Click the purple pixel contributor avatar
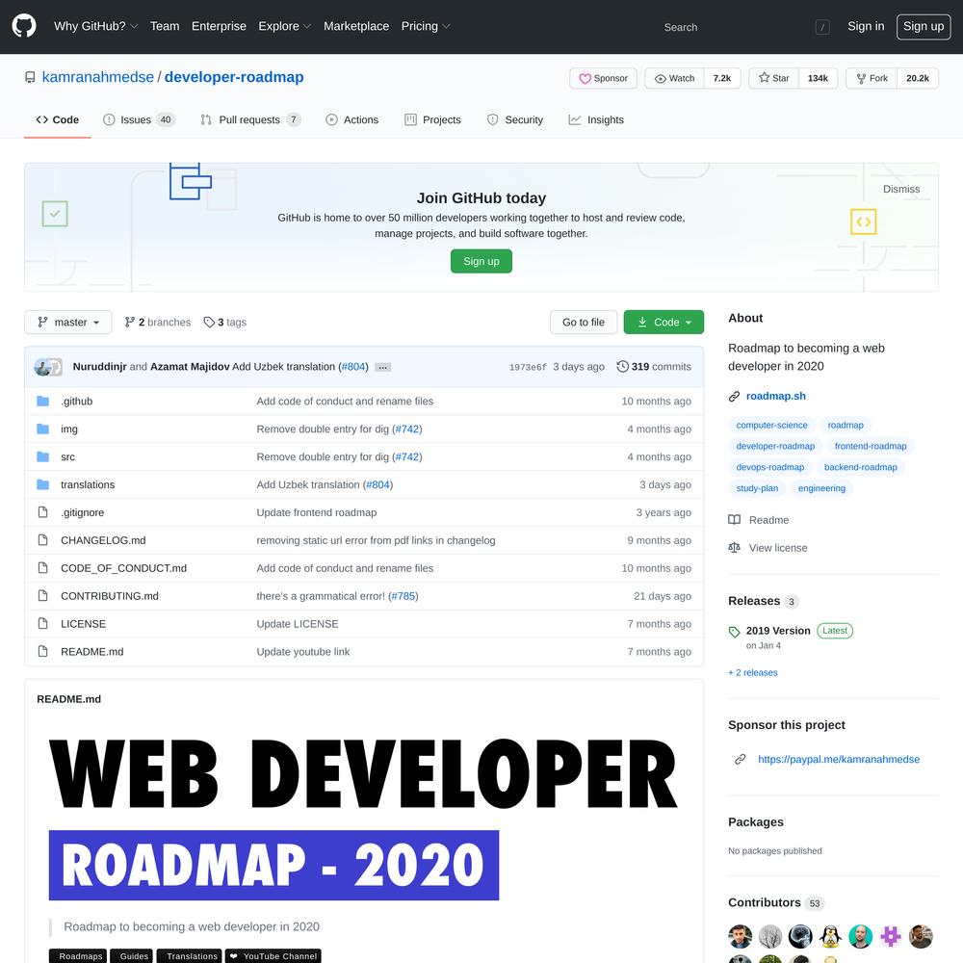963x963 pixels. pyautogui.click(x=890, y=937)
